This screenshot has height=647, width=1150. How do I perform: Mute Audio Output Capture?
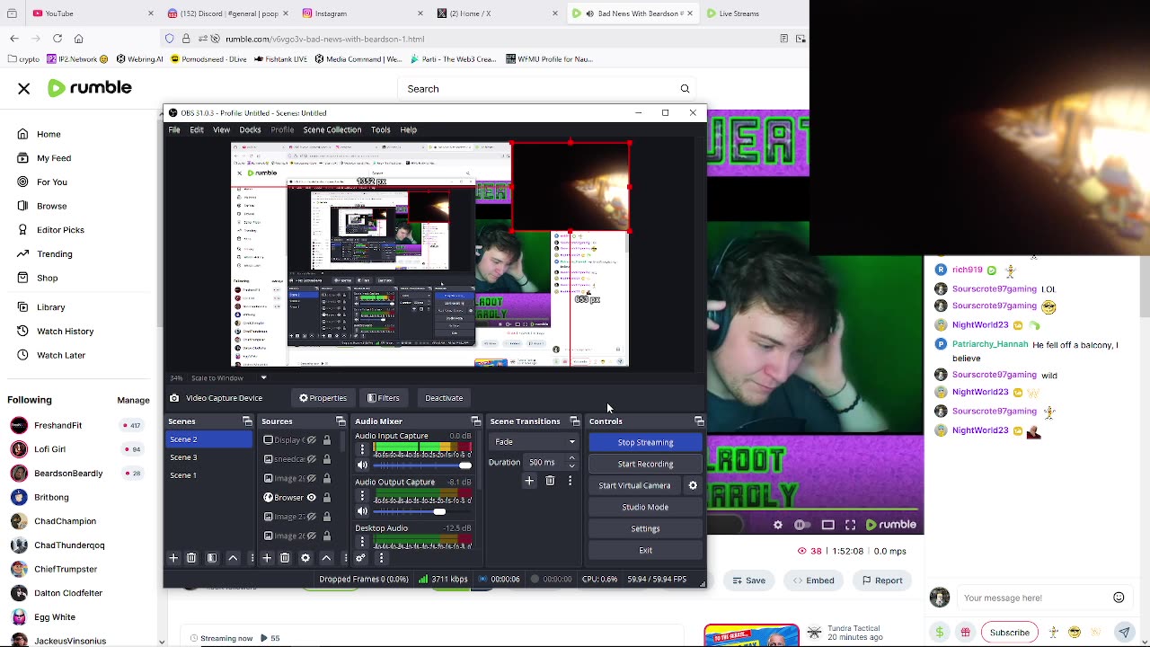[x=362, y=512]
